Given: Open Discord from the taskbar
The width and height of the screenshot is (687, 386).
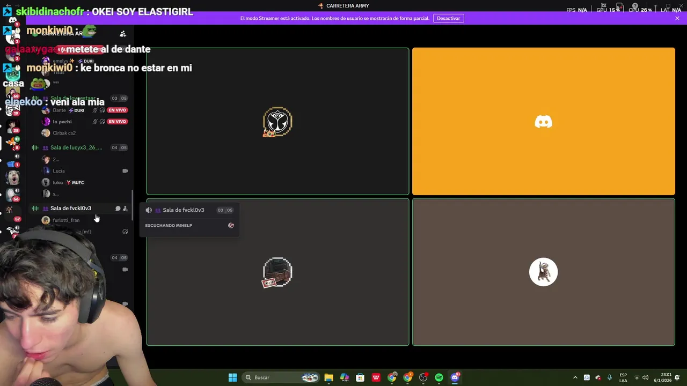Looking at the screenshot, I should [x=455, y=377].
